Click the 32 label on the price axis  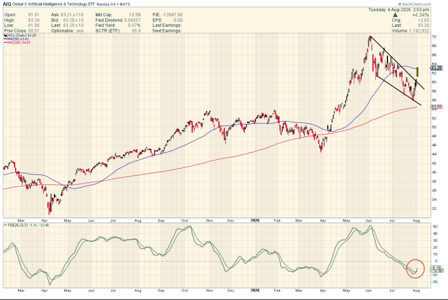[x=433, y=209]
